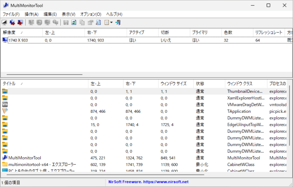
Task: Click color depth value 32
Action: pyautogui.click(x=226, y=40)
